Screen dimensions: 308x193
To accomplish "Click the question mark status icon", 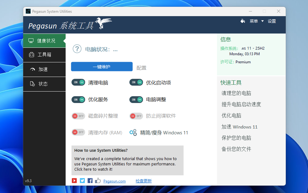I will [77, 49].
